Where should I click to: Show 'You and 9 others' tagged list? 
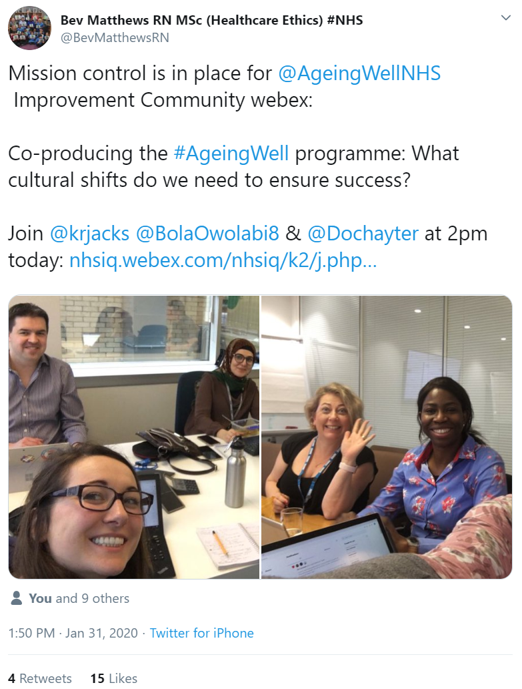click(x=79, y=598)
